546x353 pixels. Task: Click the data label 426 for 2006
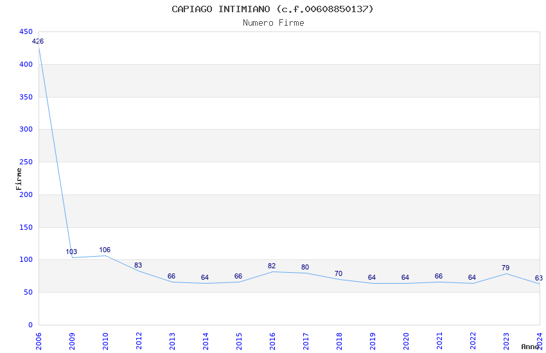[38, 41]
